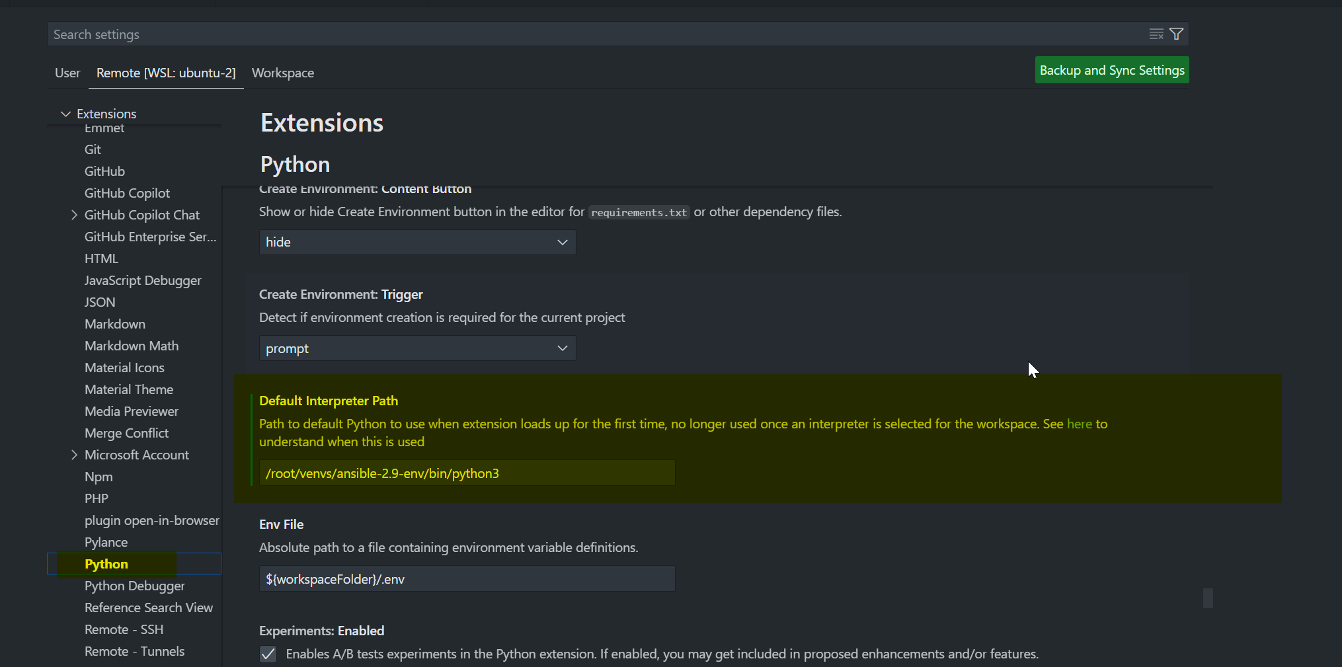Toggle the Experiments Enabled checkbox
This screenshot has height=667, width=1342.
(x=268, y=654)
